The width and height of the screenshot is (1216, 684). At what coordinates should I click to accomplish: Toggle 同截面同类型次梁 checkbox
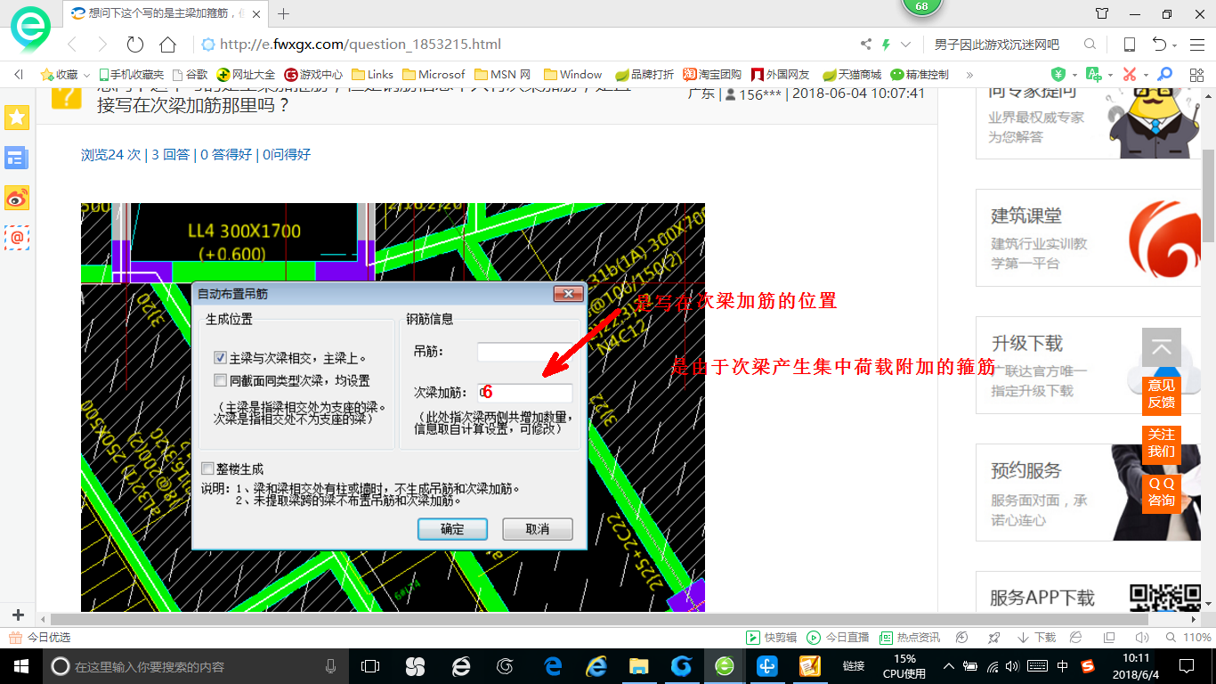click(221, 381)
